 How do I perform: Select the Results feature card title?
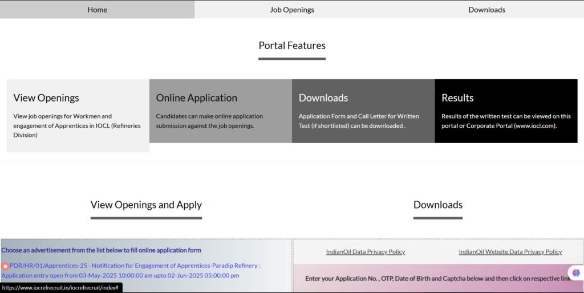click(x=457, y=98)
